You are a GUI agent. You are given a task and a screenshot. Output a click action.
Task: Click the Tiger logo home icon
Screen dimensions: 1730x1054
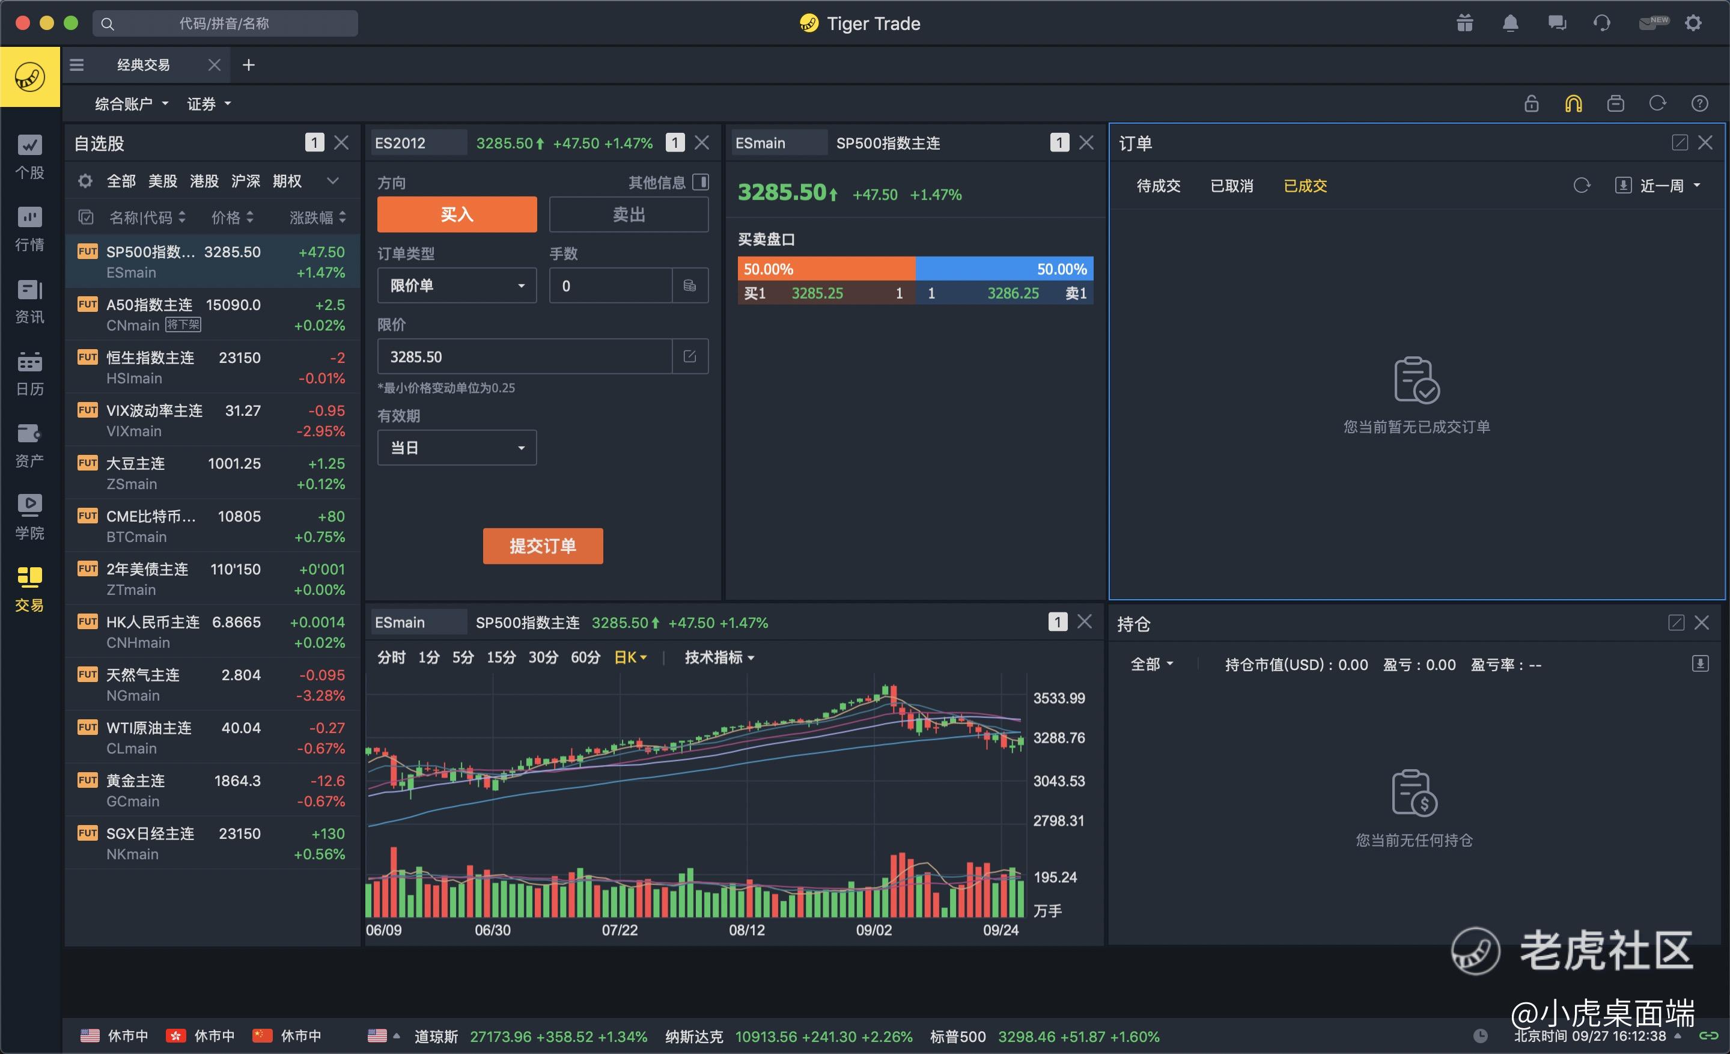29,78
